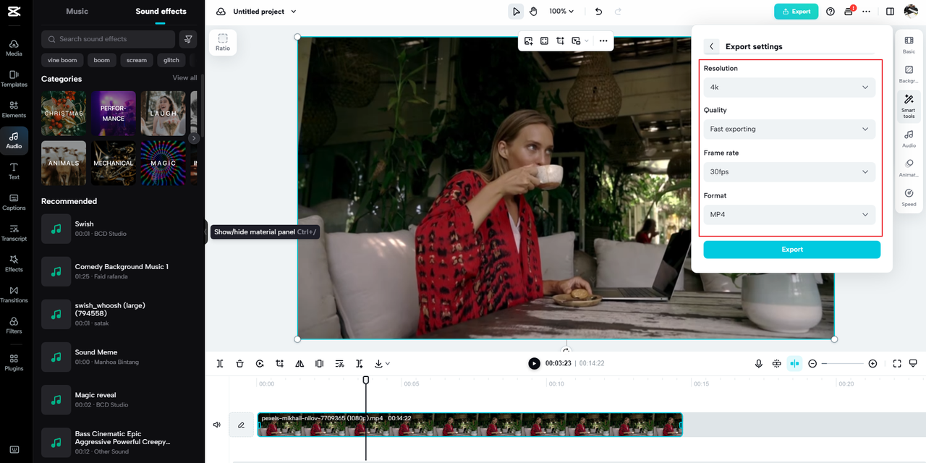Select the vine boom tag
This screenshot has width=926, height=463.
click(63, 61)
